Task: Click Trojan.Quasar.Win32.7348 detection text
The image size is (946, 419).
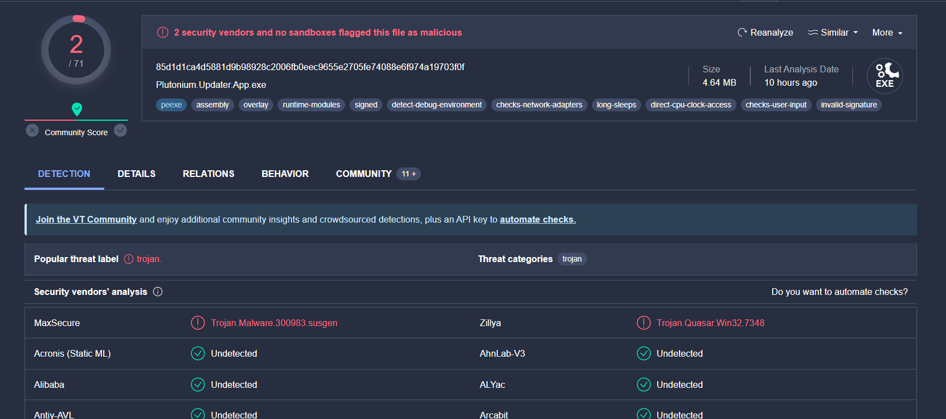Action: coord(711,323)
